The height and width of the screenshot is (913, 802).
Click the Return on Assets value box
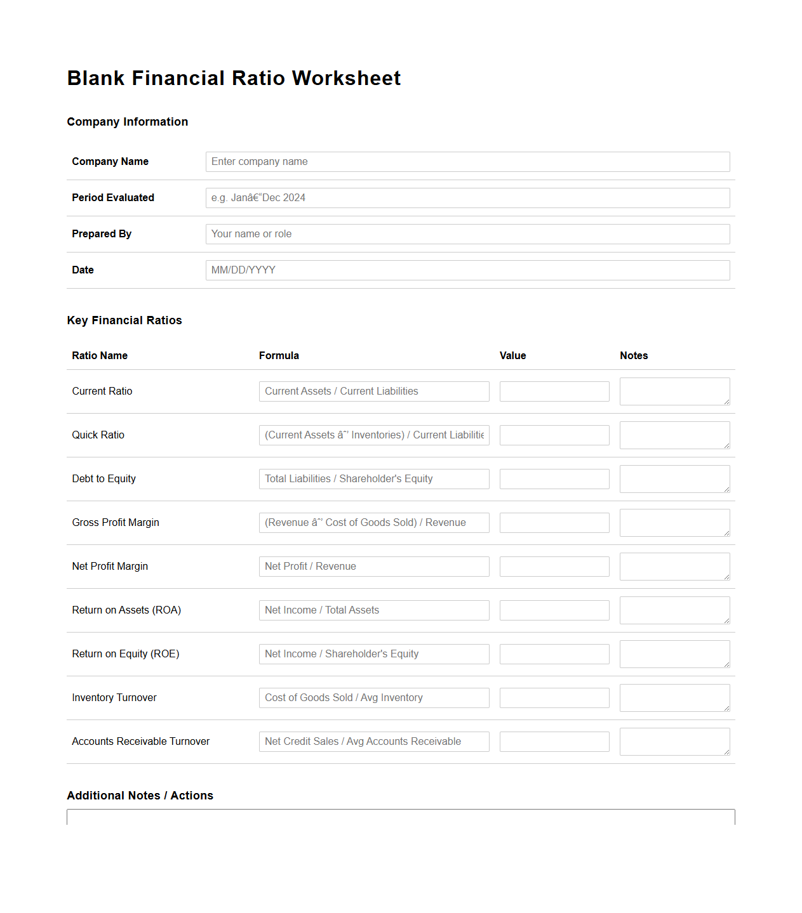tap(554, 610)
